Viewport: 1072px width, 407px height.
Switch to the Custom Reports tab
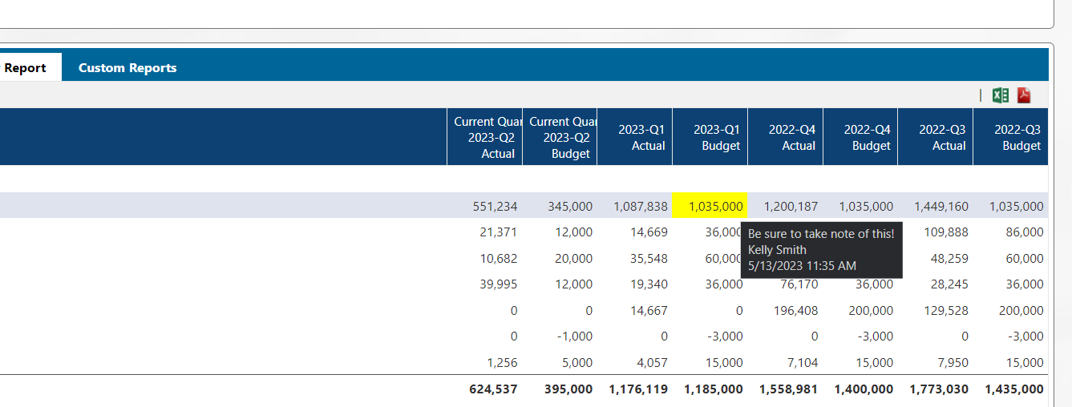pyautogui.click(x=127, y=67)
